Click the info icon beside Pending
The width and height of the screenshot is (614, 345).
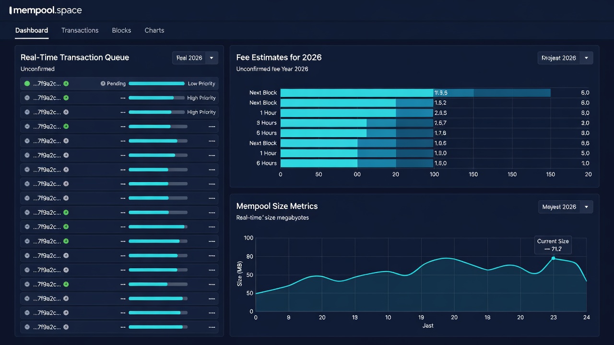click(x=103, y=83)
